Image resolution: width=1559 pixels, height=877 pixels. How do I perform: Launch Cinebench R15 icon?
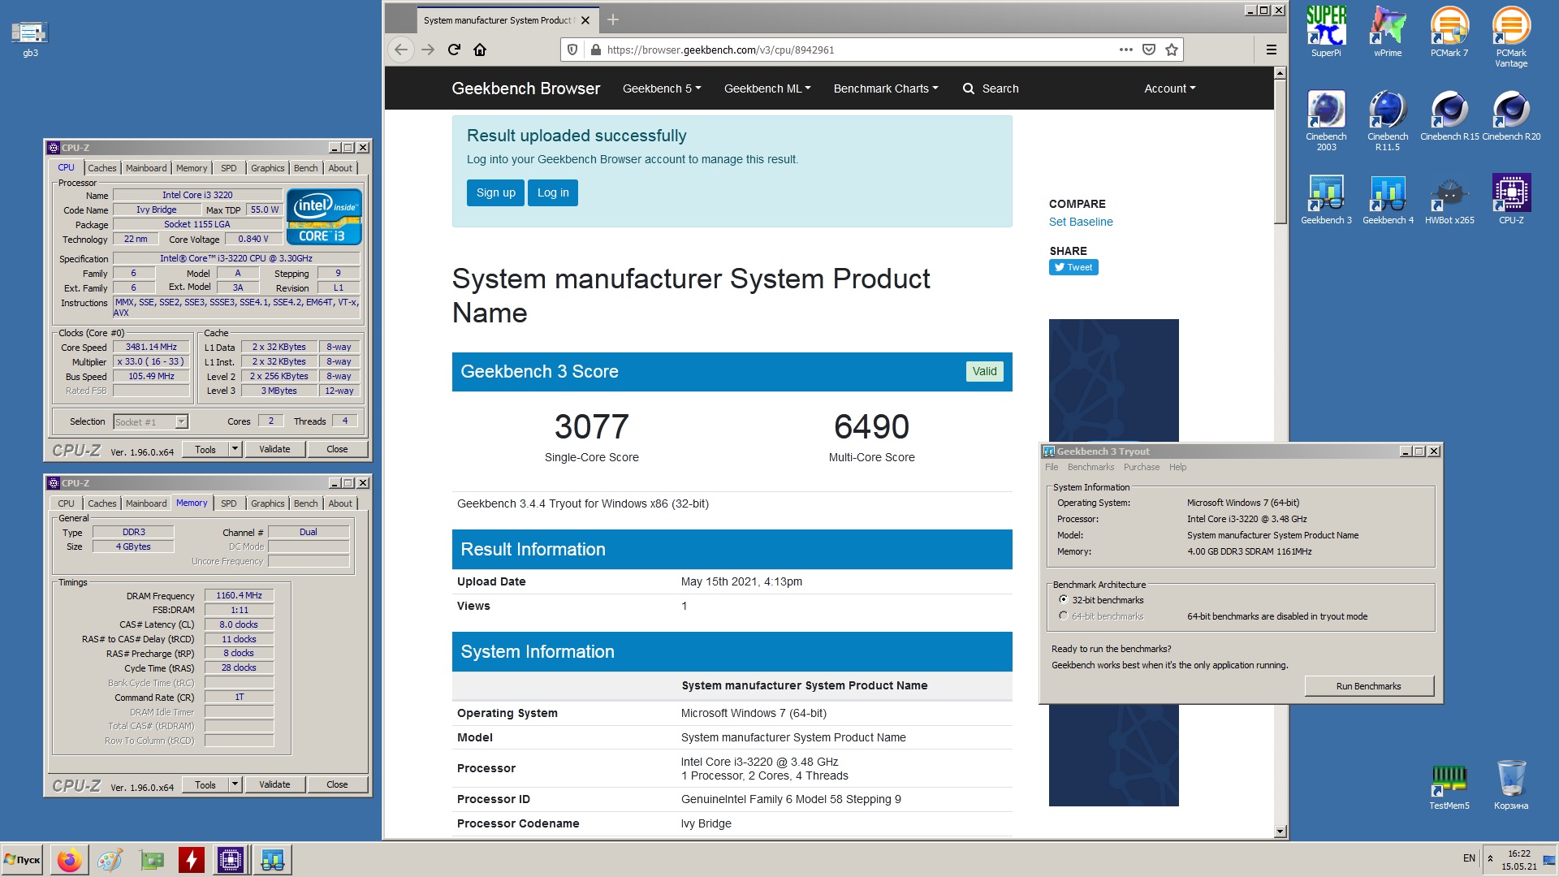click(1449, 115)
